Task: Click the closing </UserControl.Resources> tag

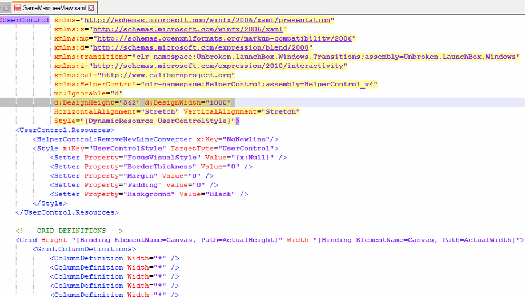Action: (67, 212)
